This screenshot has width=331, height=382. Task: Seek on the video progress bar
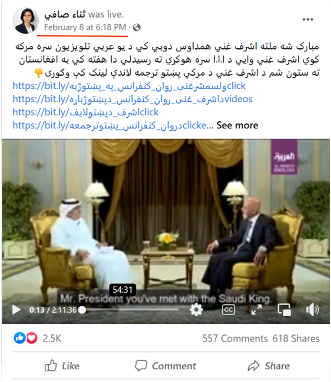(x=130, y=310)
